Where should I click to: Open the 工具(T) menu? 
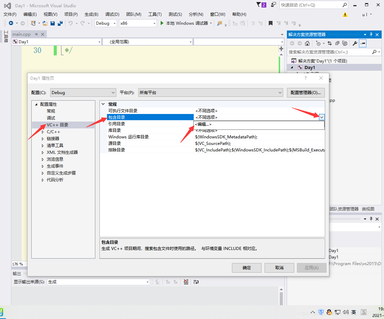pyautogui.click(x=155, y=14)
